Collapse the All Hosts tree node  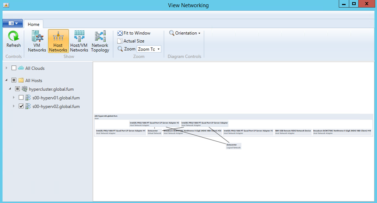coord(7,80)
